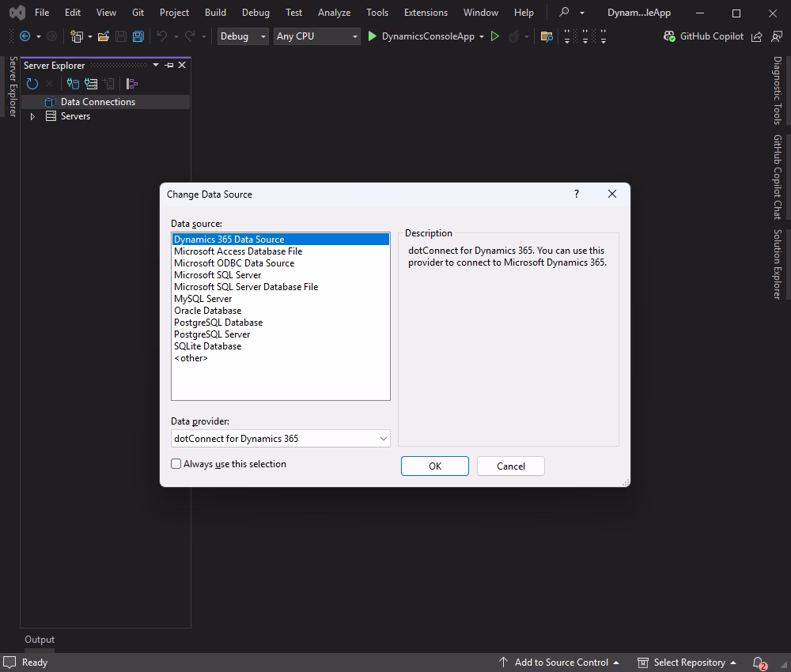Open the Edit menu

tap(73, 13)
